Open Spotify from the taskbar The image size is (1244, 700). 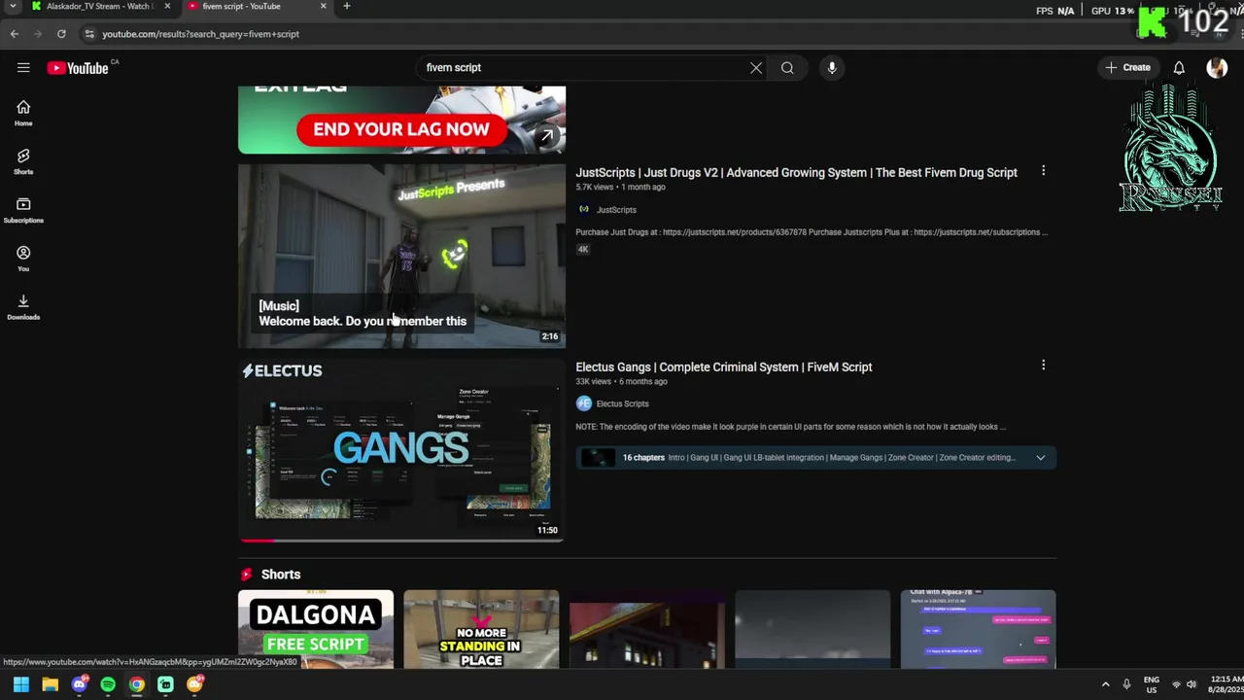click(x=108, y=684)
